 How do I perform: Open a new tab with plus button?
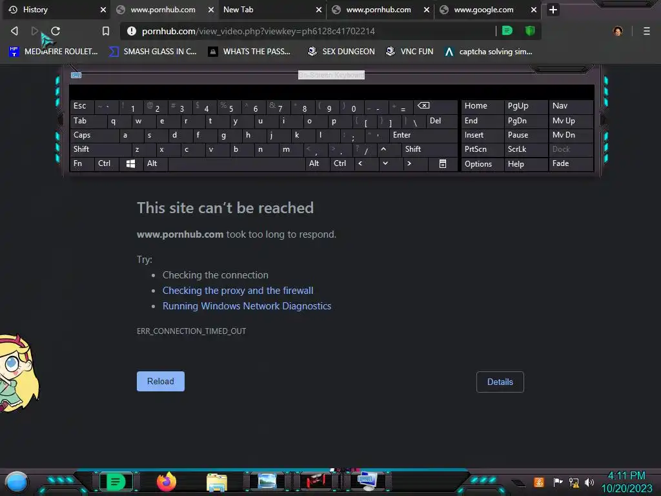[x=553, y=10]
